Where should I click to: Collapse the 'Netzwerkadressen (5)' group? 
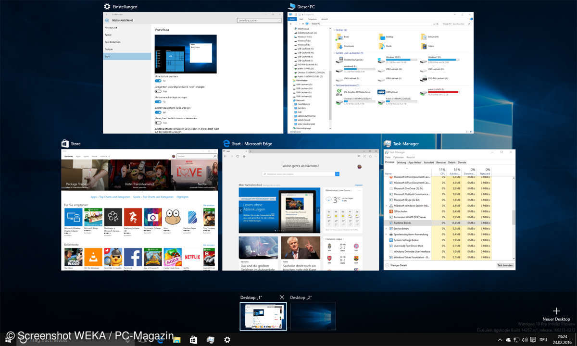334,85
